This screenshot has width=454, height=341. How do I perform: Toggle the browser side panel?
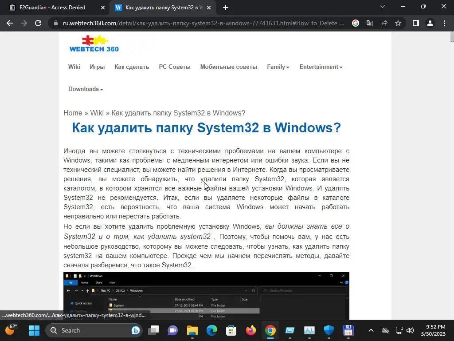[x=416, y=23]
